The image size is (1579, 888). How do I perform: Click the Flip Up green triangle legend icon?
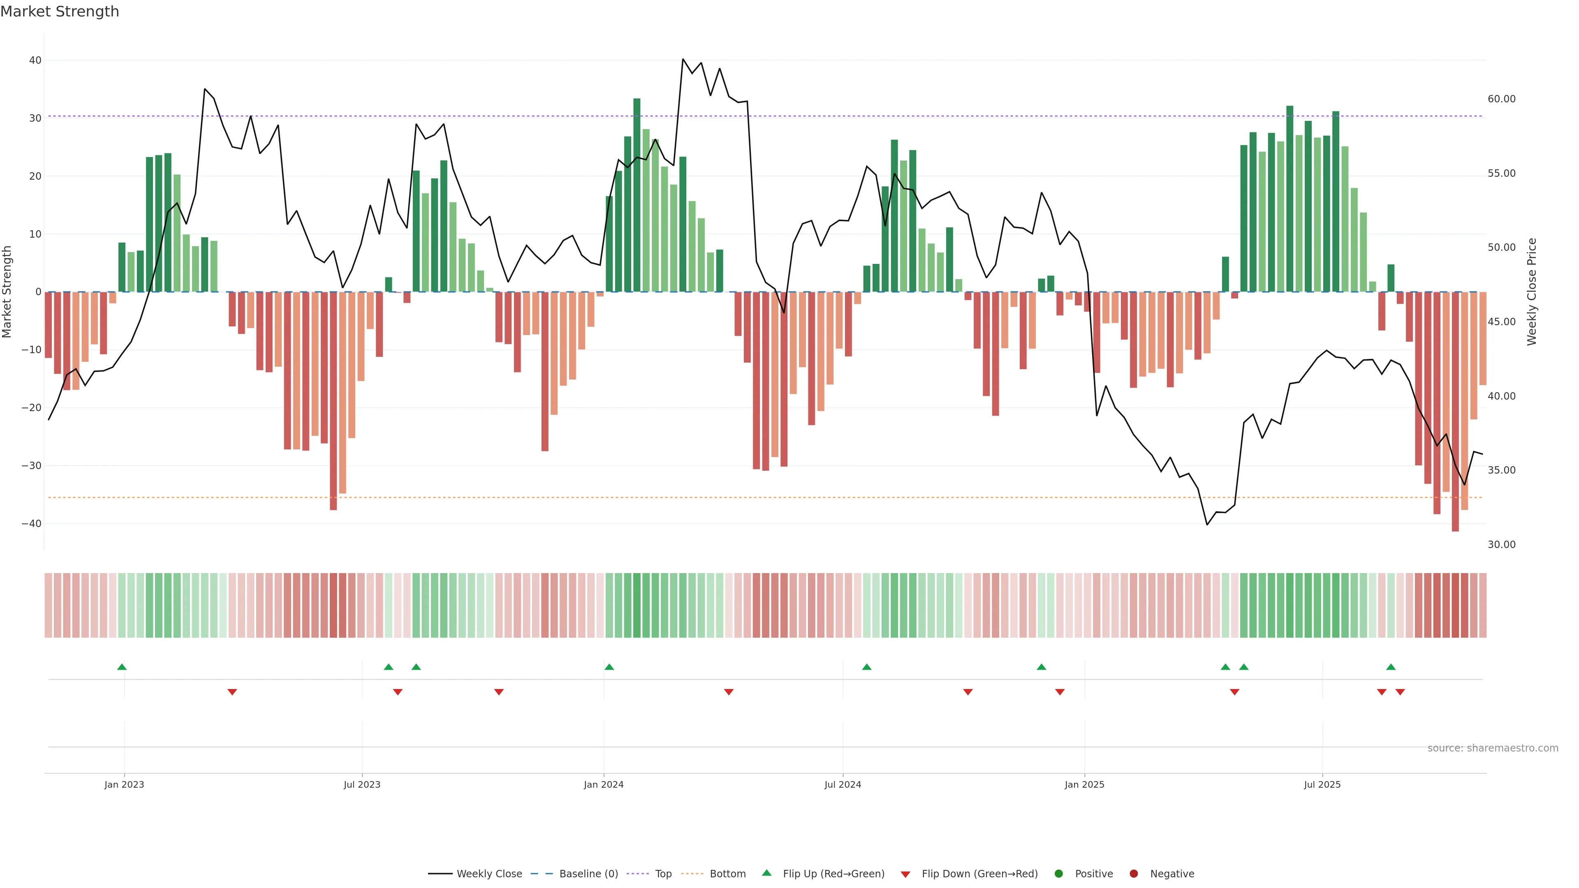click(766, 873)
